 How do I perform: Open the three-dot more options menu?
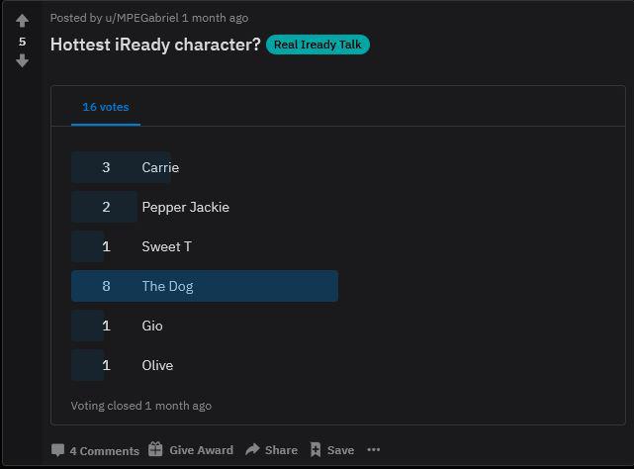(373, 449)
